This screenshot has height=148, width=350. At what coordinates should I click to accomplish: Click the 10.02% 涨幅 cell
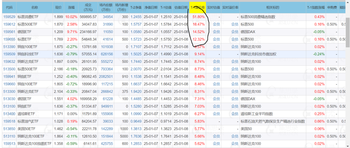[71, 17]
